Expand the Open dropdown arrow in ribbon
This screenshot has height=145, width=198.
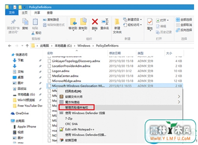pos(168,20)
